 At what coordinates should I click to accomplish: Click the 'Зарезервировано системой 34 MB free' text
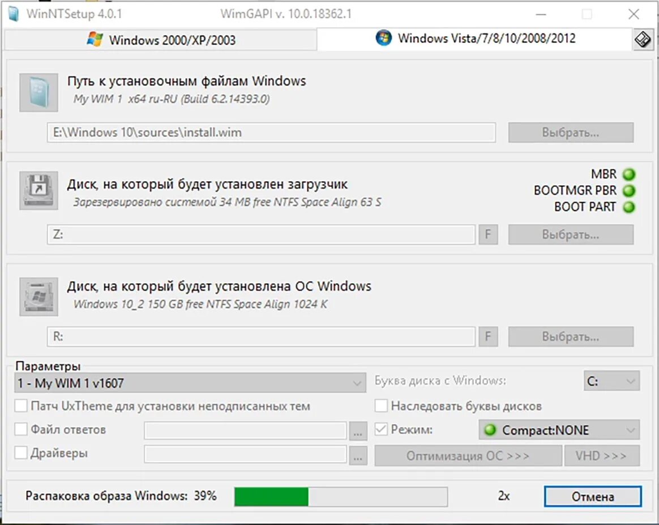click(x=228, y=202)
